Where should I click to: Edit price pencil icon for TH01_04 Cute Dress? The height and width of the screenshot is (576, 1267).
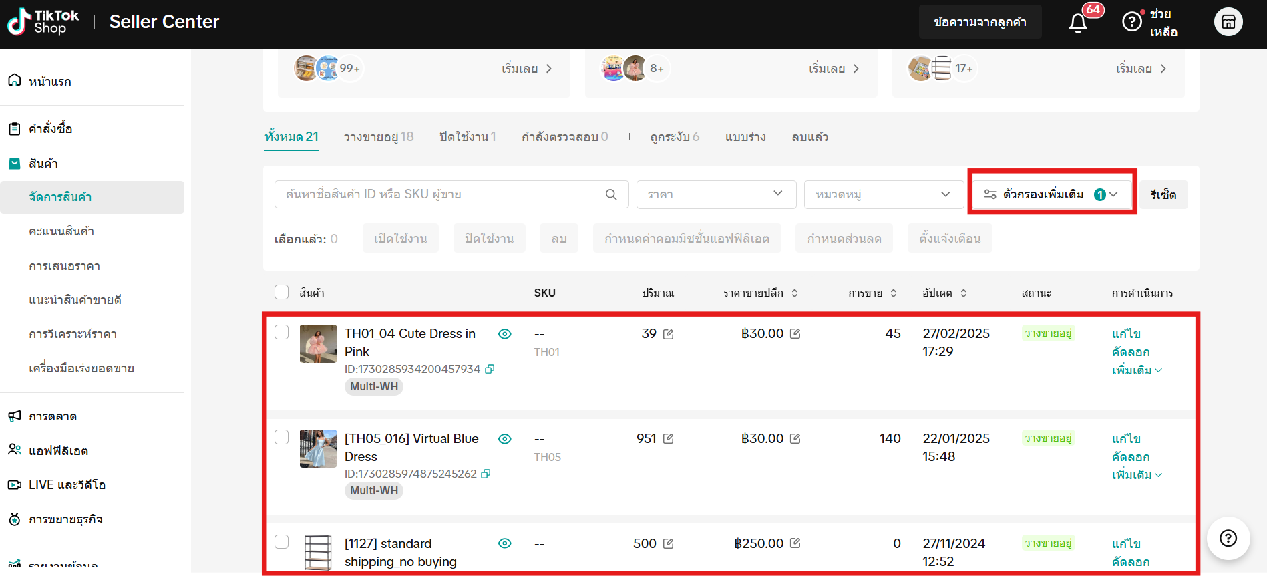point(795,333)
